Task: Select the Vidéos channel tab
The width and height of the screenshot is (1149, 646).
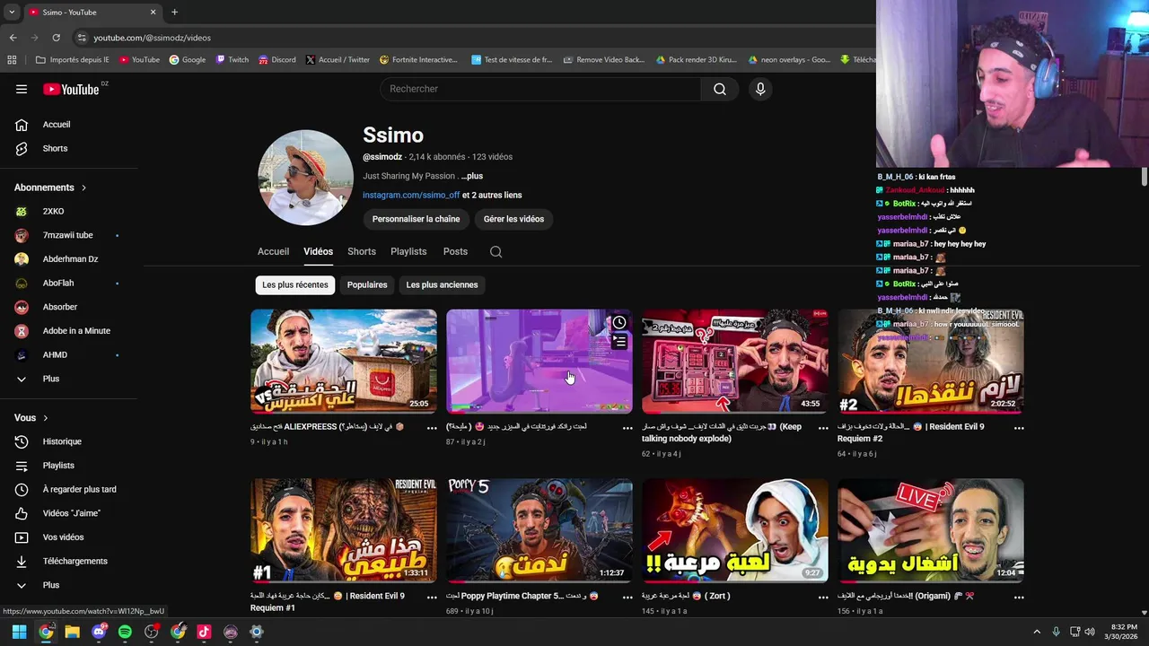Action: (318, 252)
